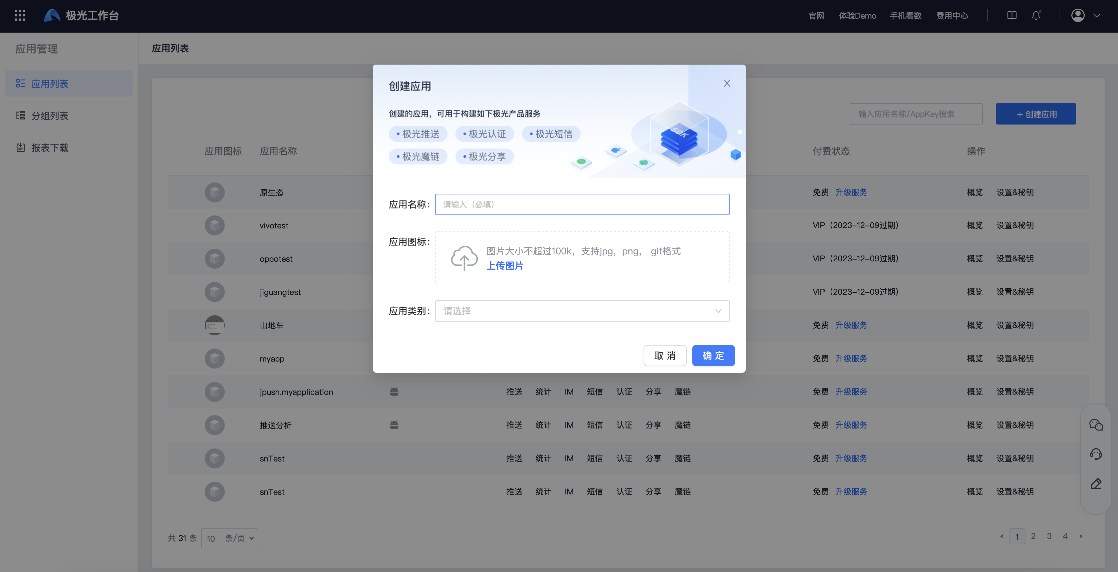Click the 原生态 app icon thumbnail
The image size is (1118, 572).
coord(214,192)
